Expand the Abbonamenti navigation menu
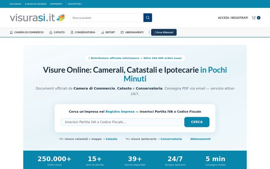Screen dimensions: 270x169 click(x=133, y=32)
